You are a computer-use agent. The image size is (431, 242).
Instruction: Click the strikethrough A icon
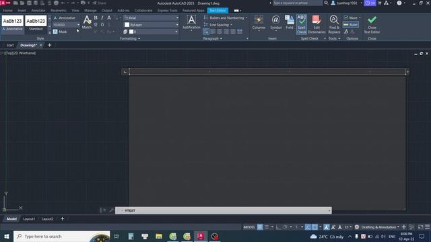[x=109, y=18]
